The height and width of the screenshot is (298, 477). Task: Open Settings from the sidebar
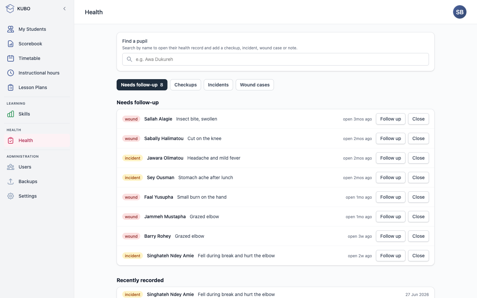[x=37, y=196]
